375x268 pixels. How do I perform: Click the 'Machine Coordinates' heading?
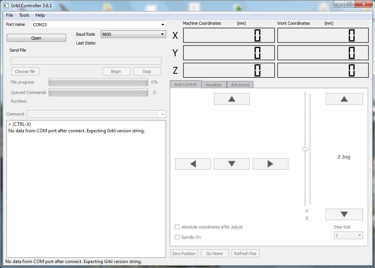coord(202,23)
